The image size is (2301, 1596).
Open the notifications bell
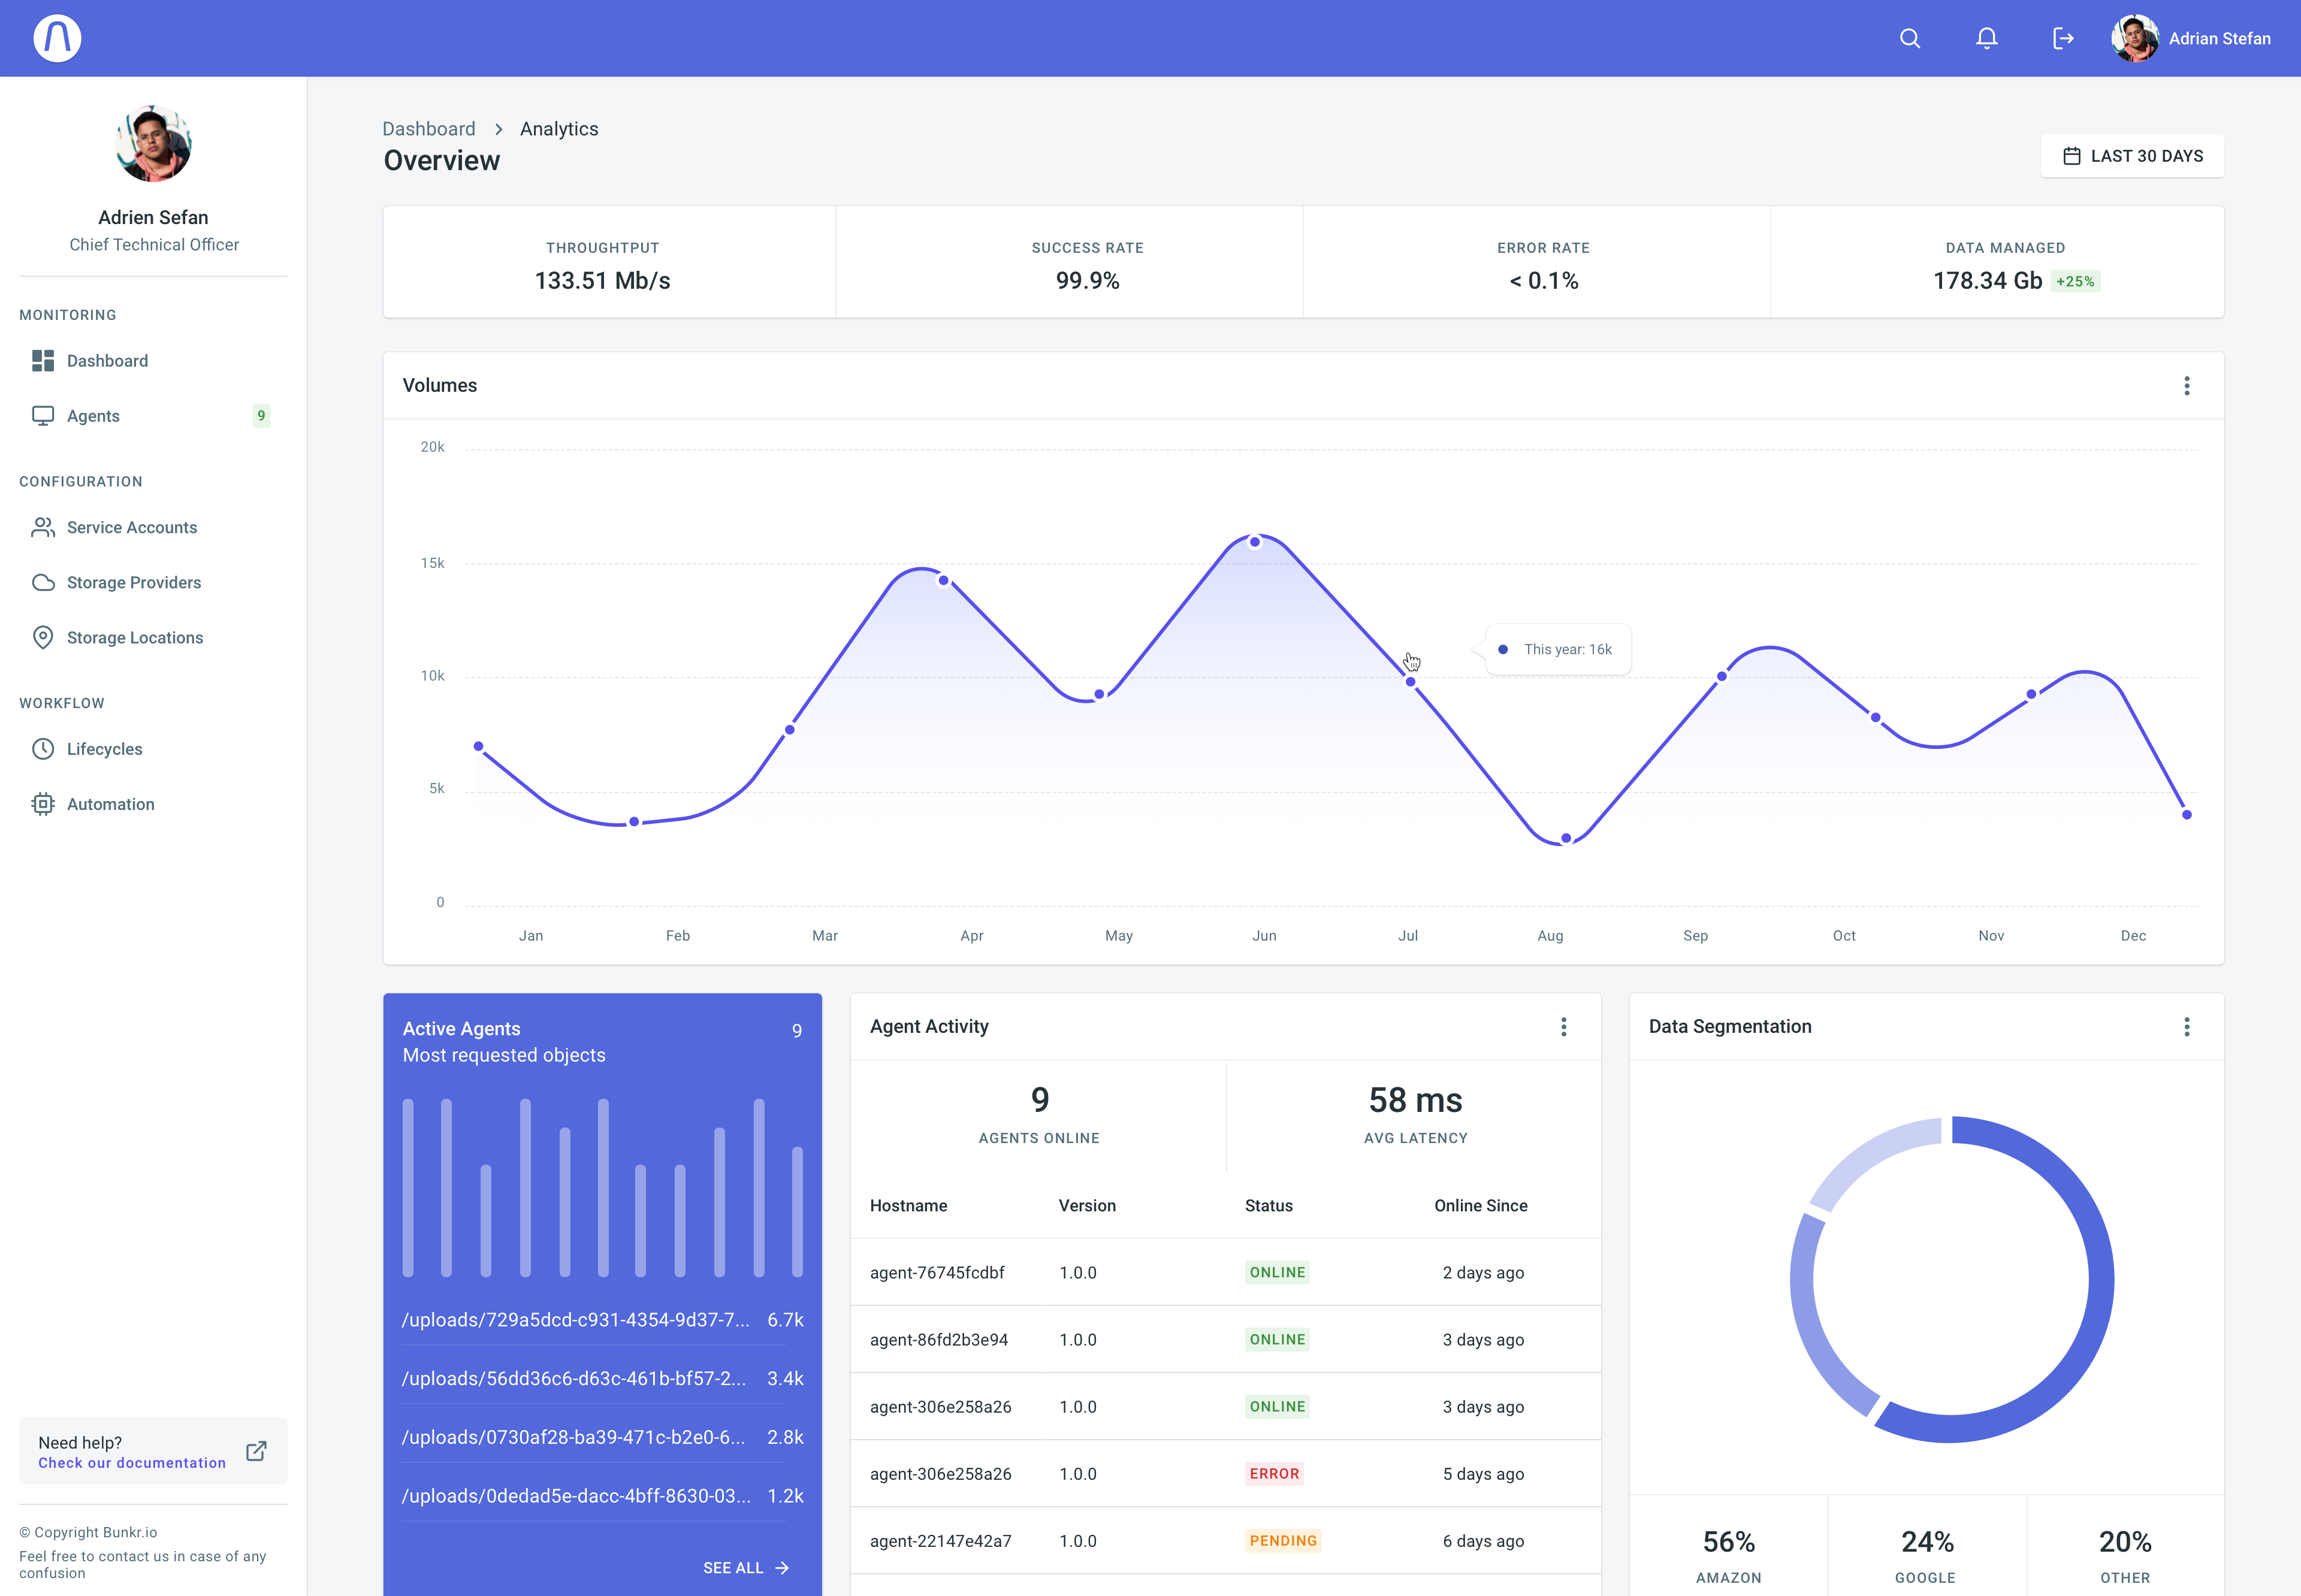1986,38
